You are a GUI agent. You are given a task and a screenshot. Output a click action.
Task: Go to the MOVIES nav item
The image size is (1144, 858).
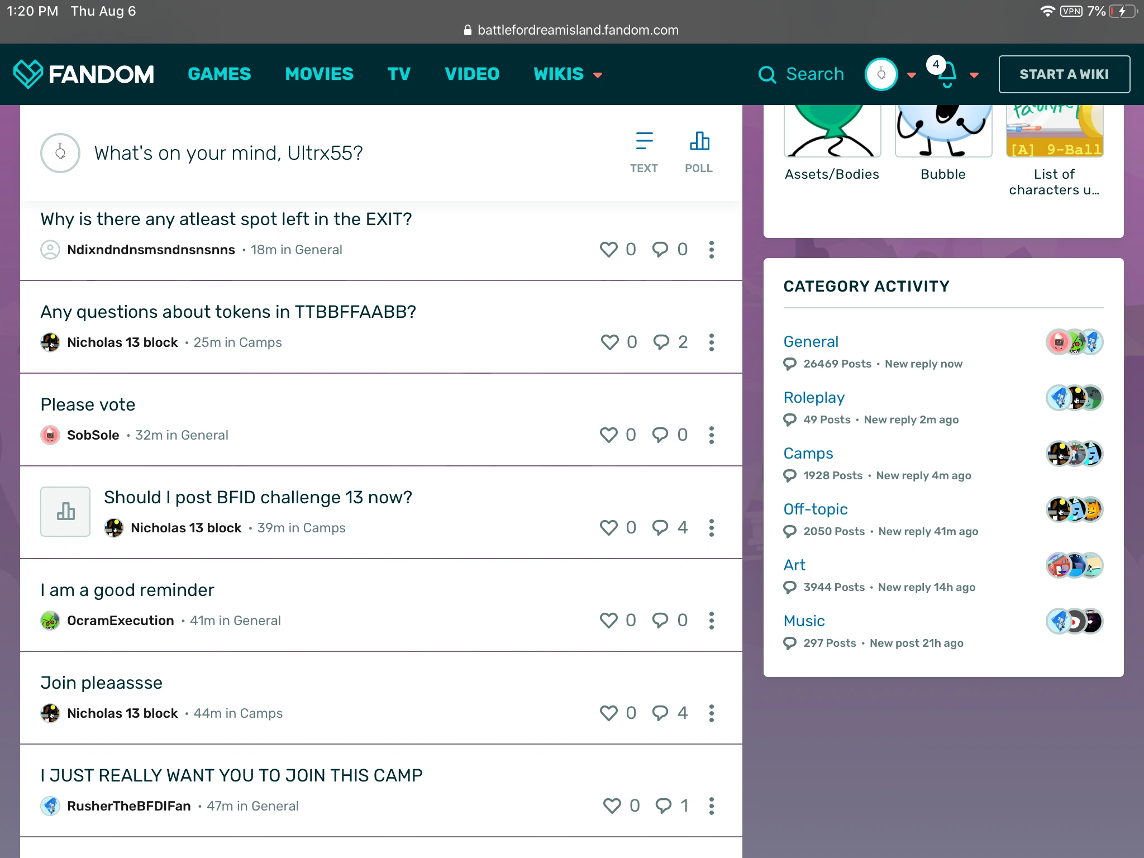[x=319, y=74]
